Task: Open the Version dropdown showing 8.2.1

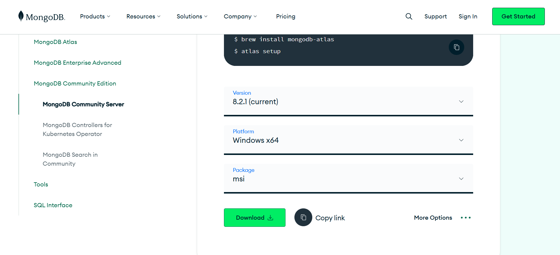Action: [348, 101]
